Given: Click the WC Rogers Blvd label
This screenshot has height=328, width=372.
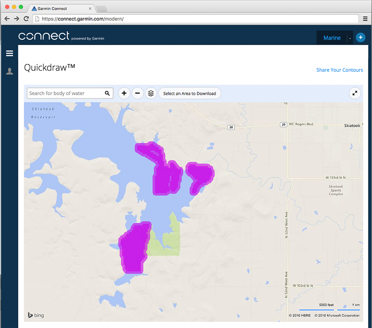Looking at the screenshot, I should point(301,124).
